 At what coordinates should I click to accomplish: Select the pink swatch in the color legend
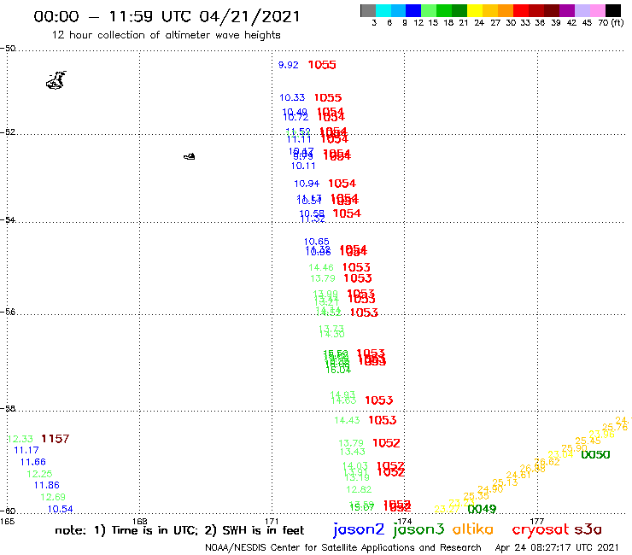point(598,10)
